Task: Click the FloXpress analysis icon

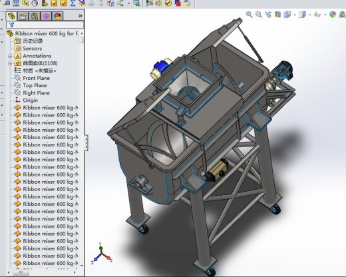Action: click(x=159, y=3)
